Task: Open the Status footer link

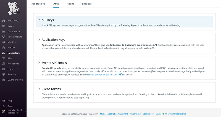Action: coord(159,114)
